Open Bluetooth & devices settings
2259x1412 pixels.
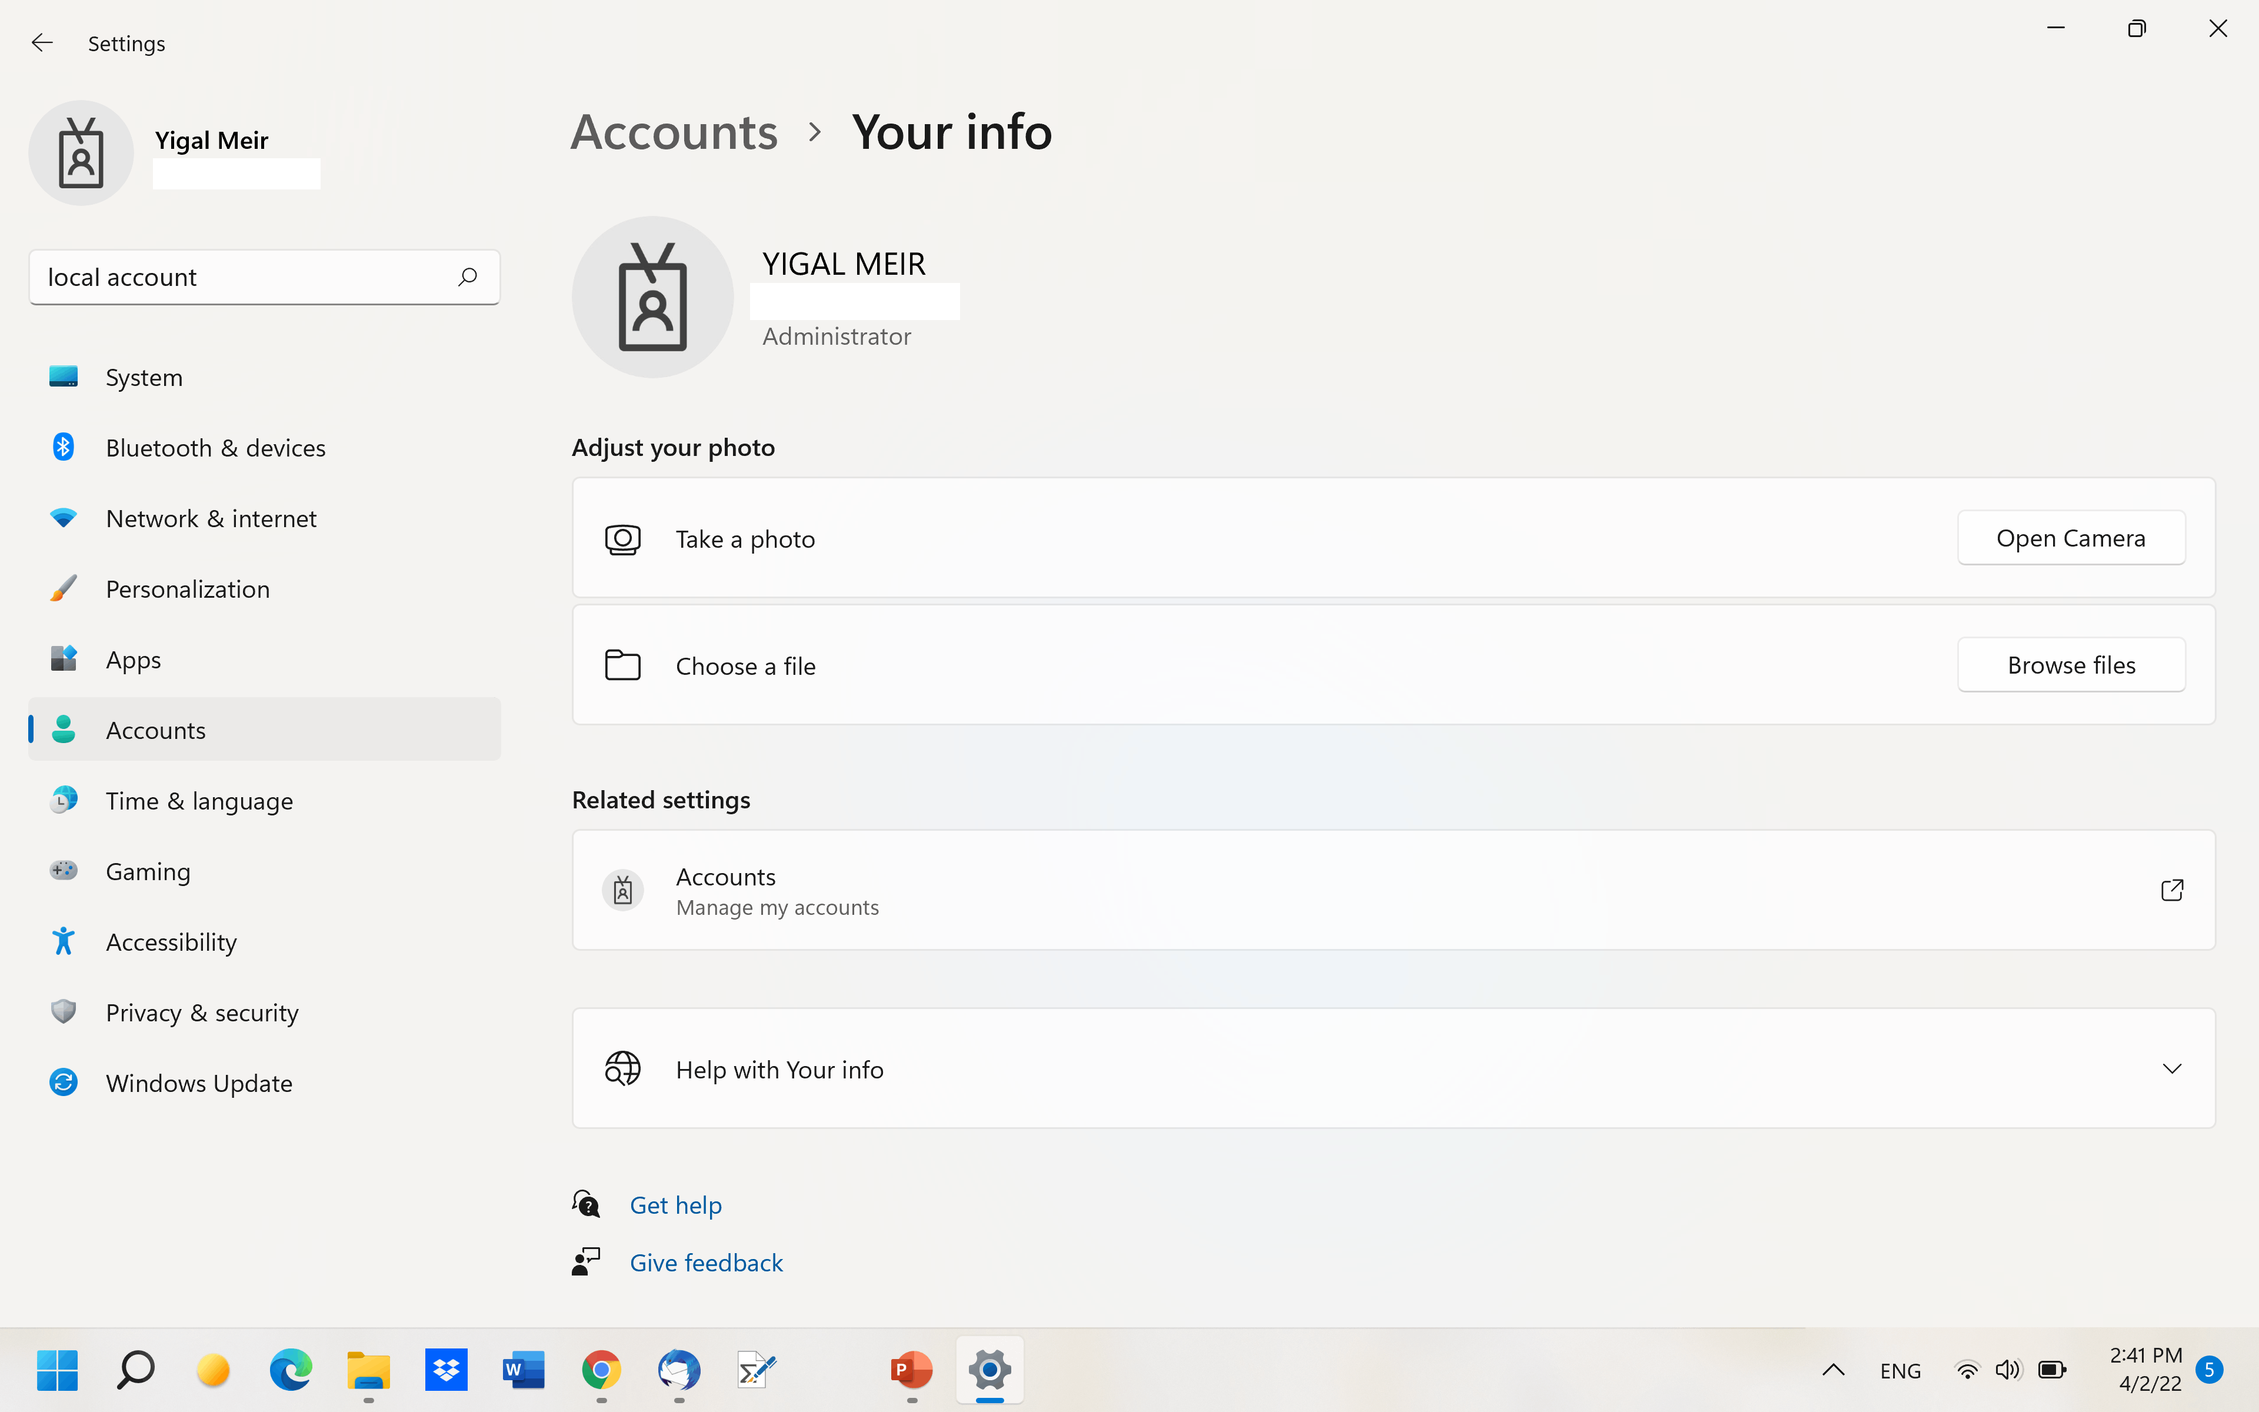coord(264,447)
